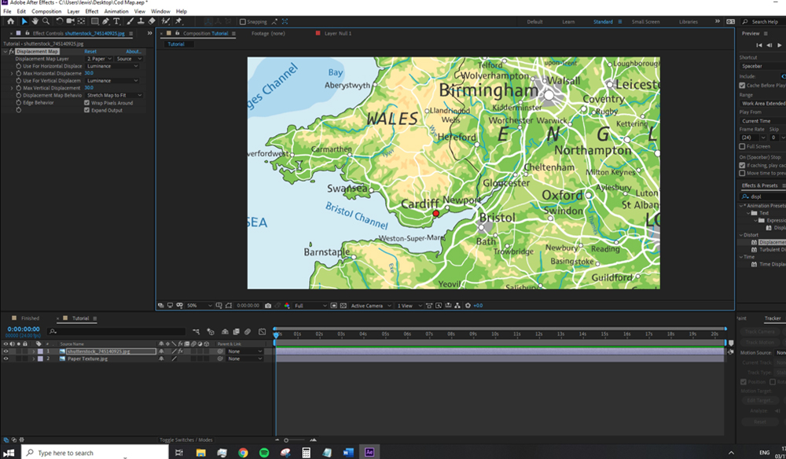This screenshot has height=459, width=786.
Task: Click the Home icon in the toolbar
Action: pyautogui.click(x=10, y=21)
